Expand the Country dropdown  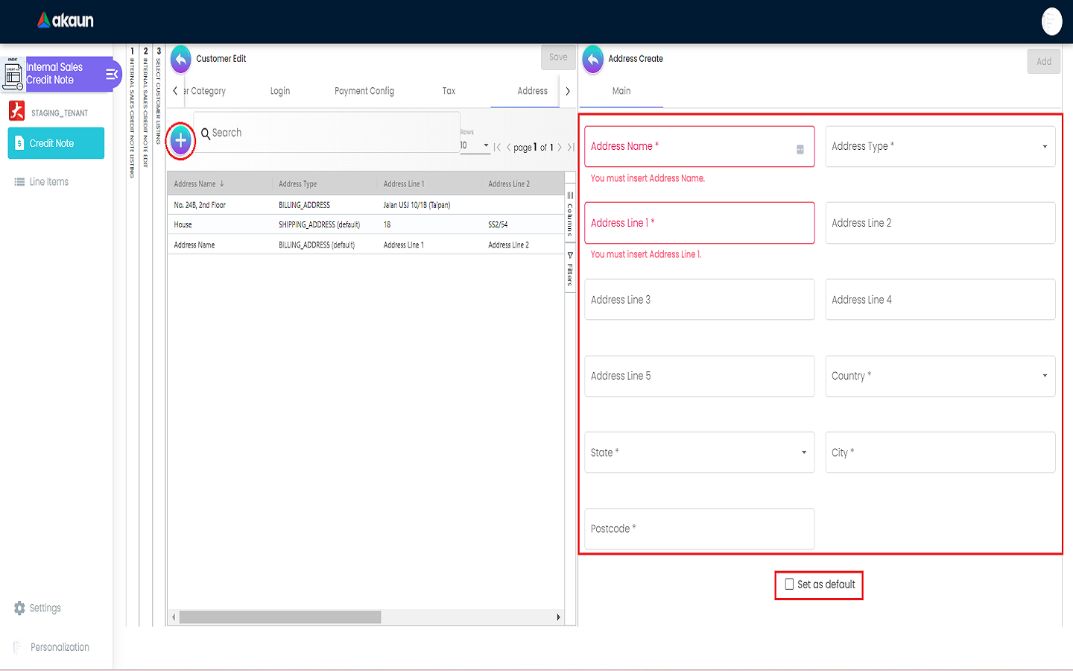[940, 376]
